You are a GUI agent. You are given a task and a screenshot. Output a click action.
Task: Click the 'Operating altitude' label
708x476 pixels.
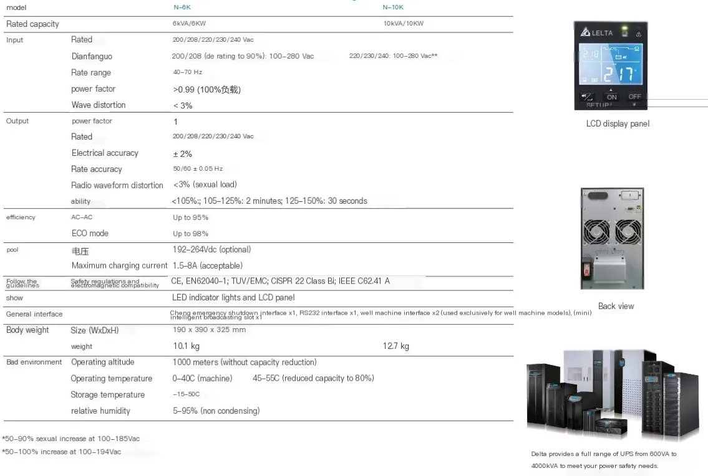click(102, 362)
